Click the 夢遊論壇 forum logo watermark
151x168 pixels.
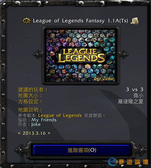tap(128, 161)
